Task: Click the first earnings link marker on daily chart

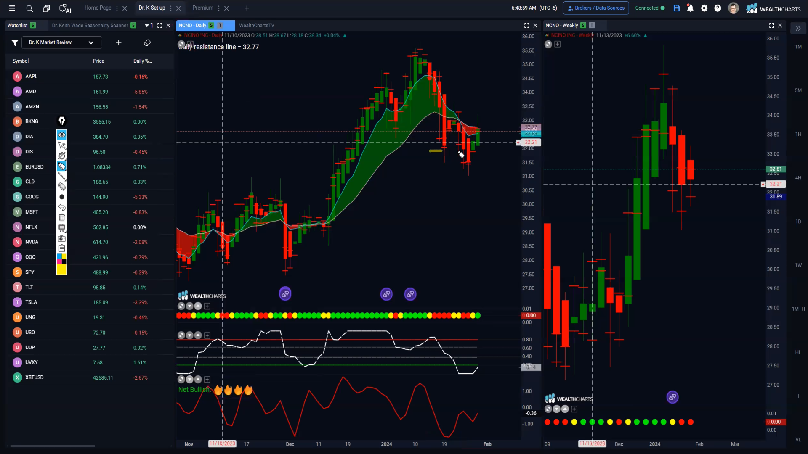Action: tap(285, 294)
